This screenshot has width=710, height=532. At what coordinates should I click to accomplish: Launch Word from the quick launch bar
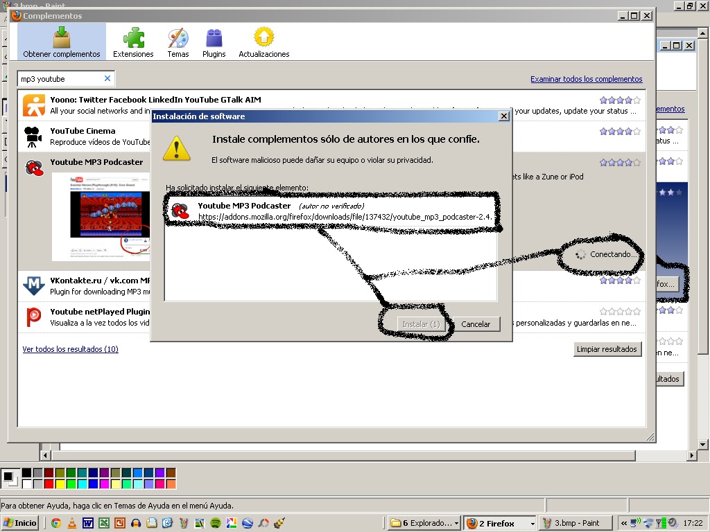tap(88, 523)
